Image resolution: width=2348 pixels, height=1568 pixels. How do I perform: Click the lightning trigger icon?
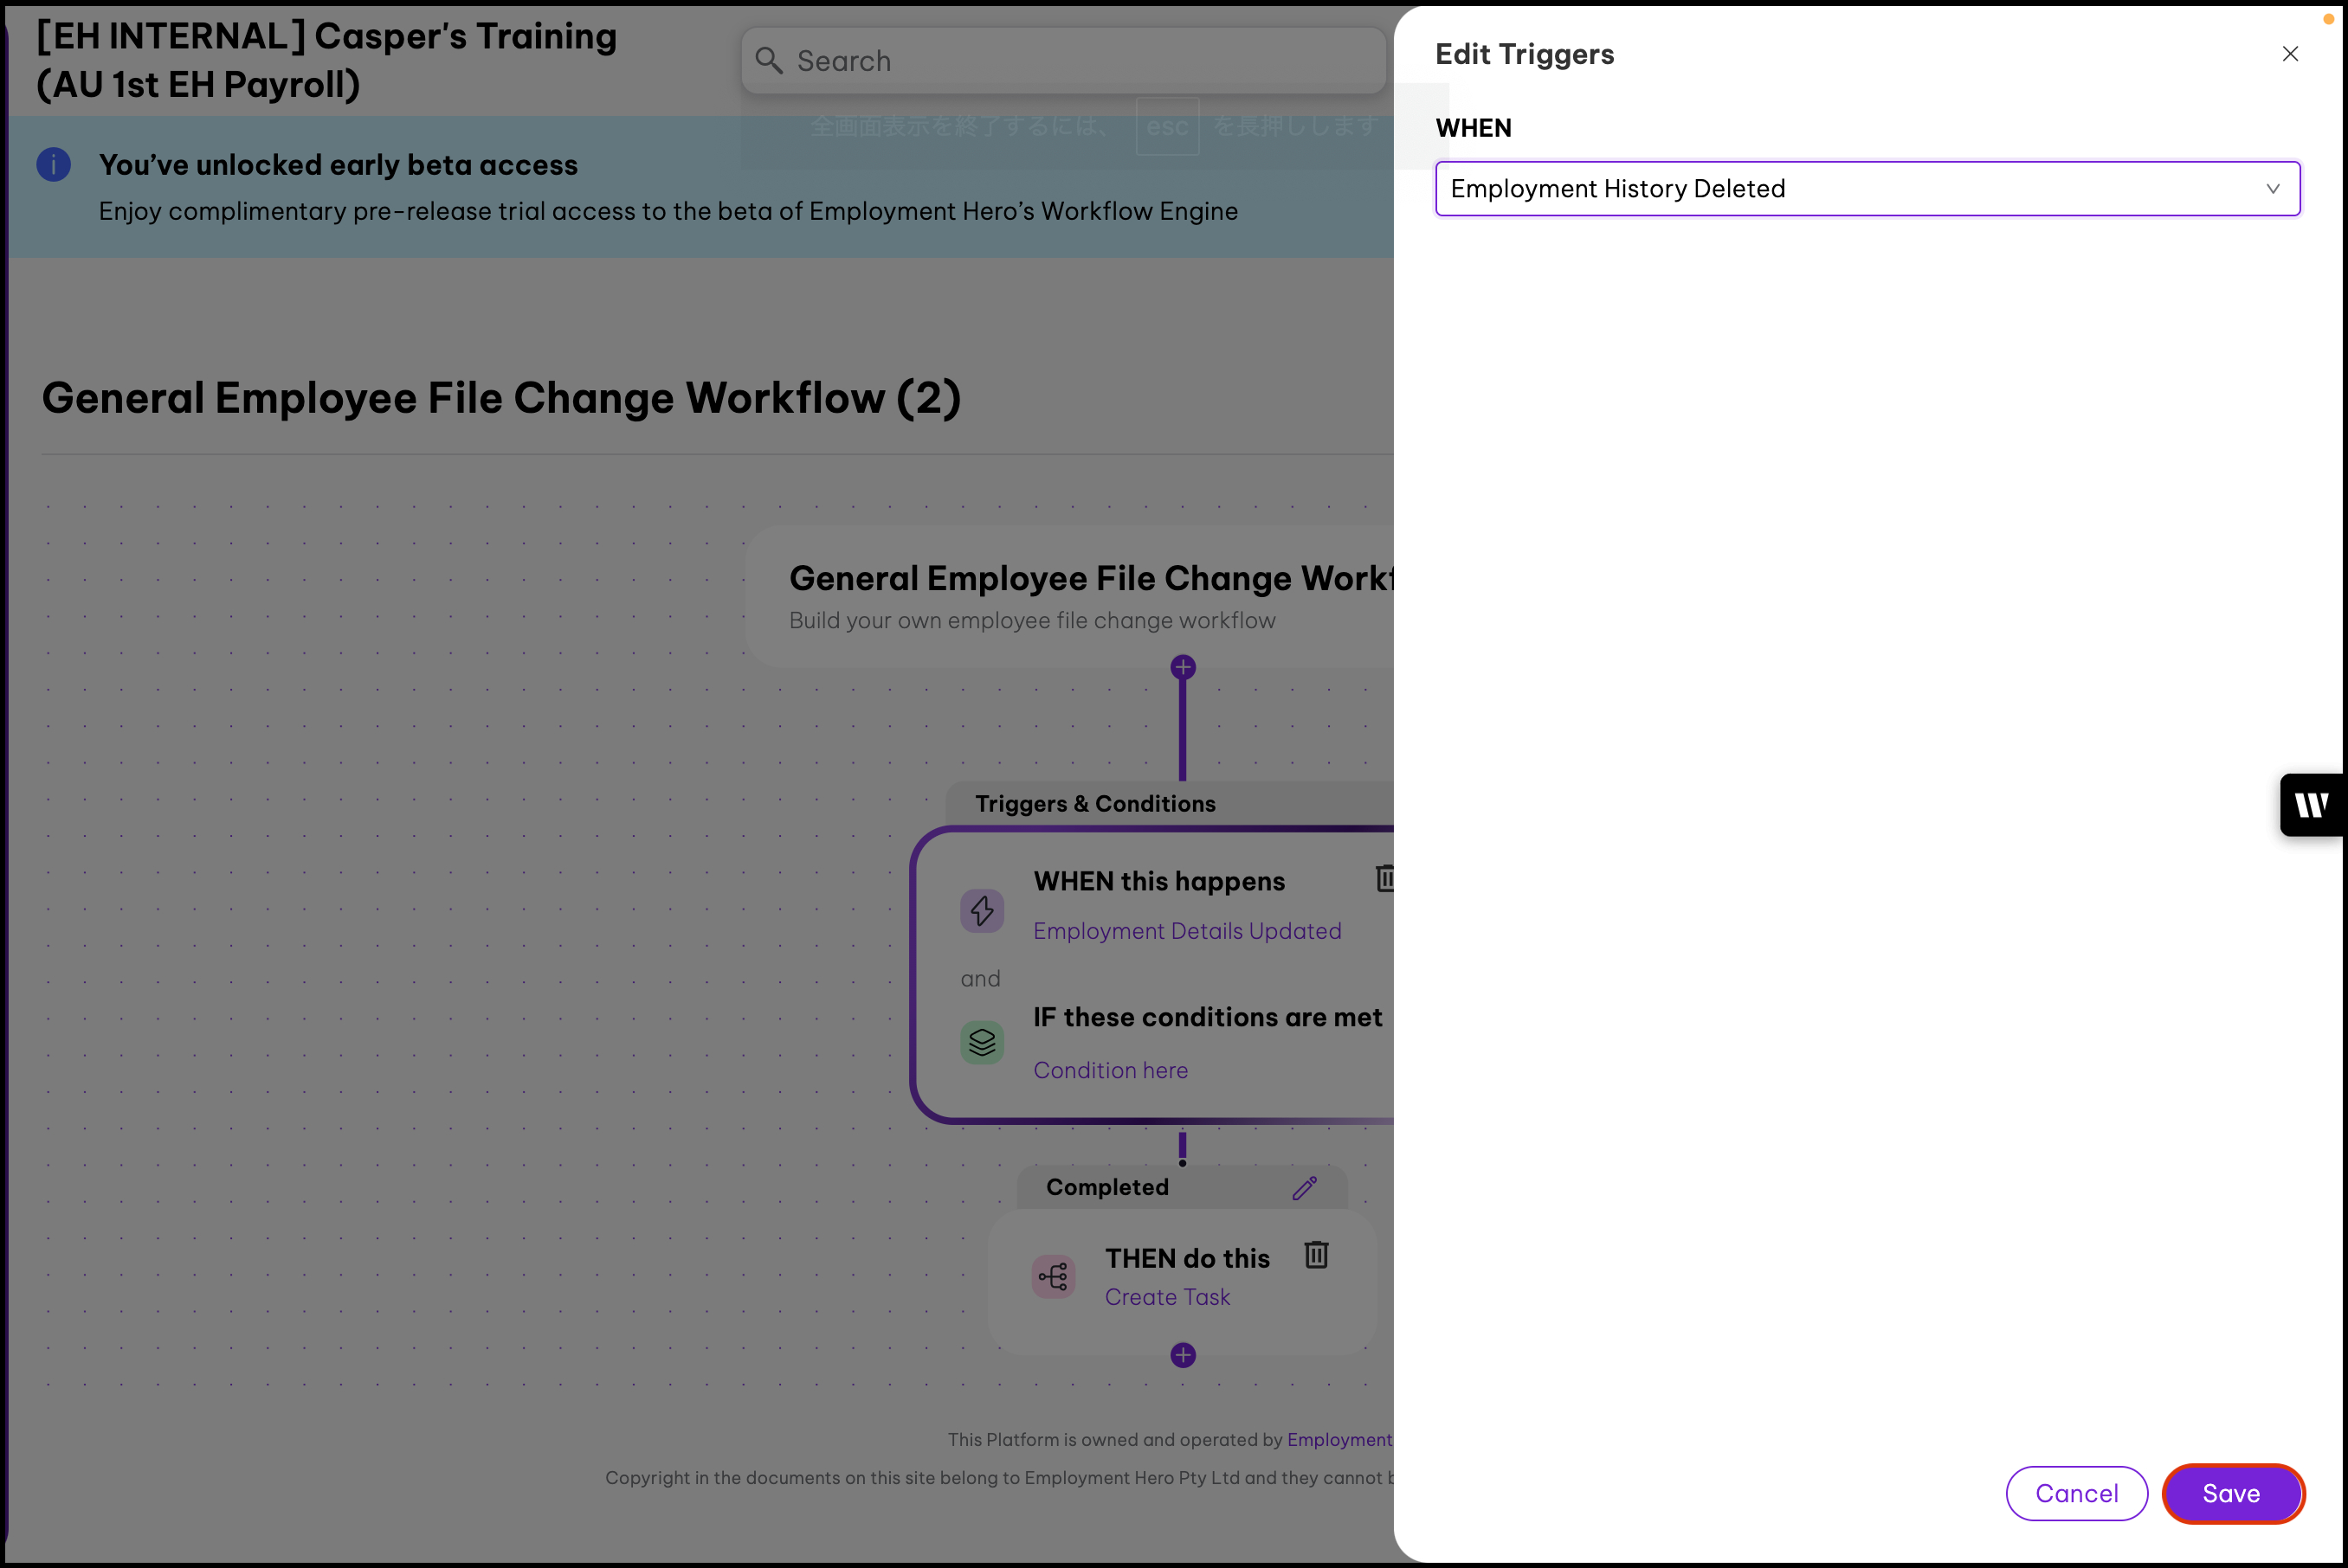point(982,910)
